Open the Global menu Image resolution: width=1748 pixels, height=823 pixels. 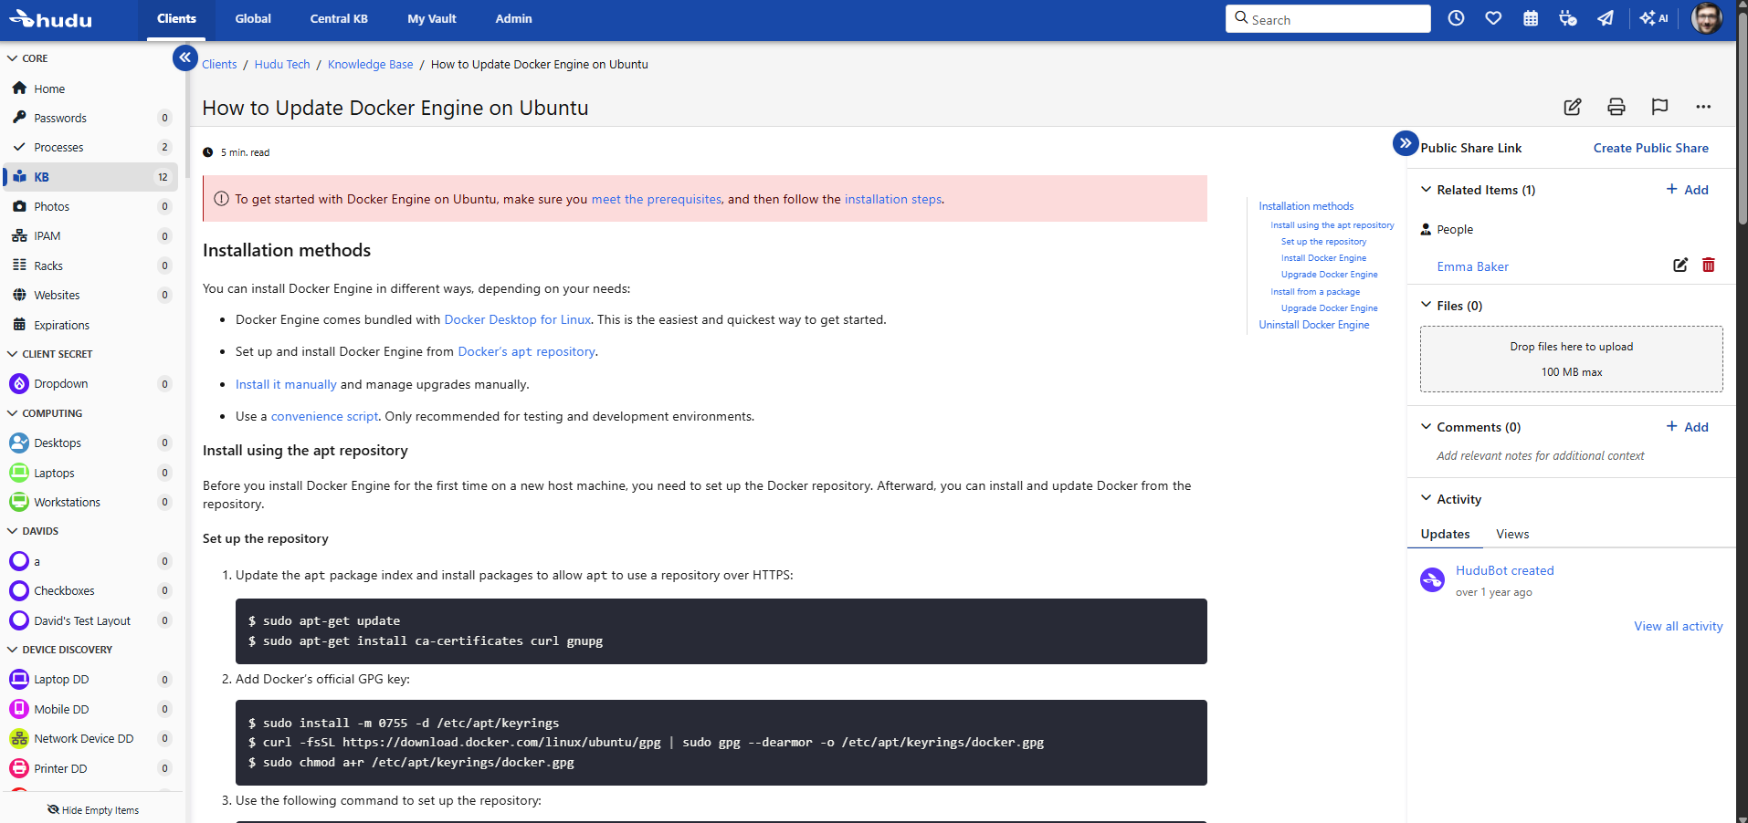[253, 19]
